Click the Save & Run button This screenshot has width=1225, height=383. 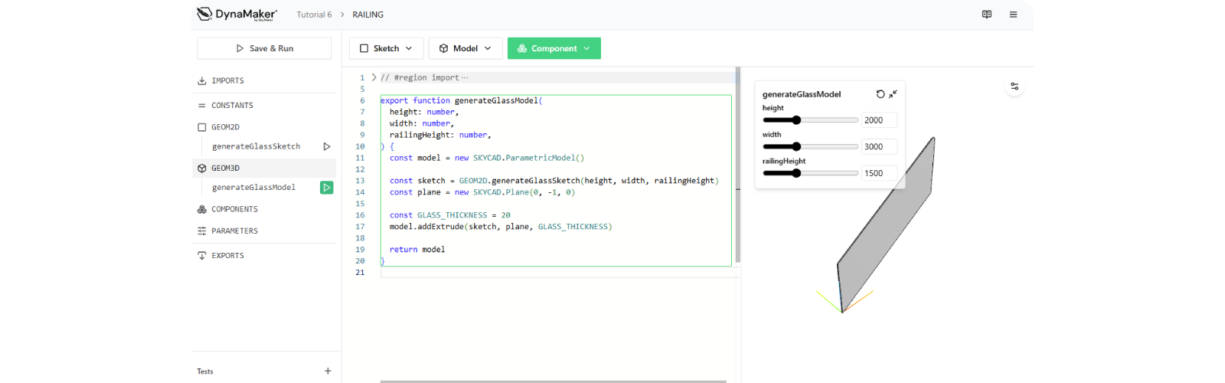coord(264,48)
